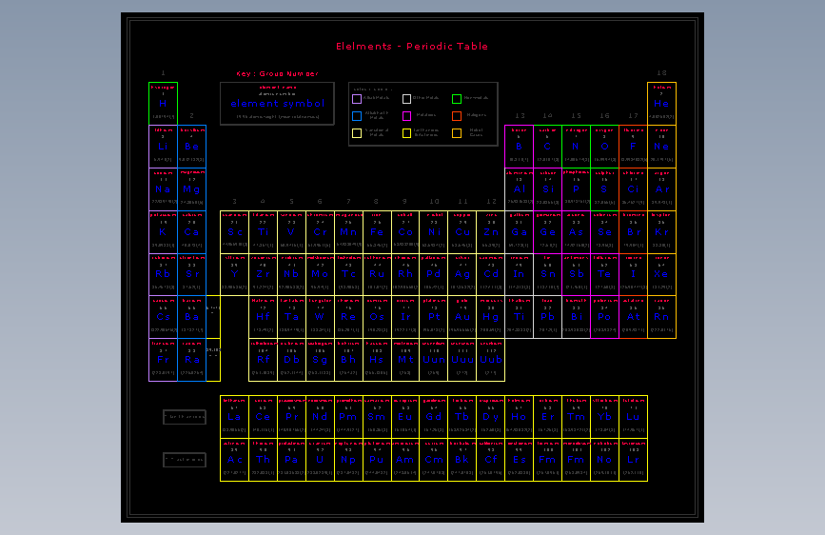
Task: Click the radon Rn cell
Action: [x=661, y=317]
